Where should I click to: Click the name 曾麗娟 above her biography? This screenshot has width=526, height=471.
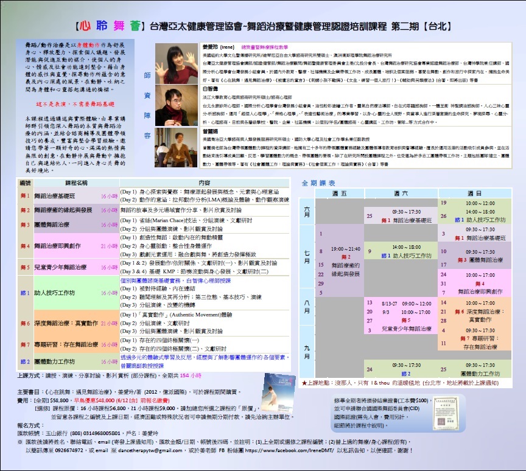coord(210,131)
